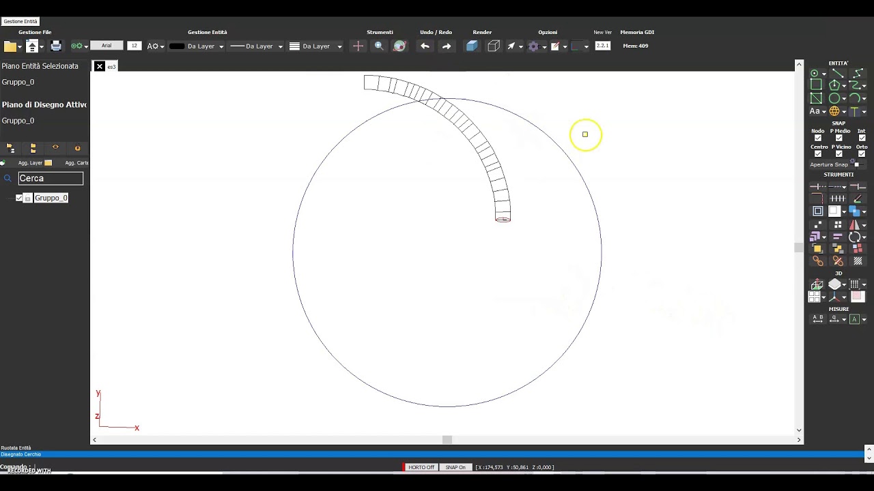Click the rotate entity tool
Image resolution: width=874 pixels, height=491 pixels.
854,237
